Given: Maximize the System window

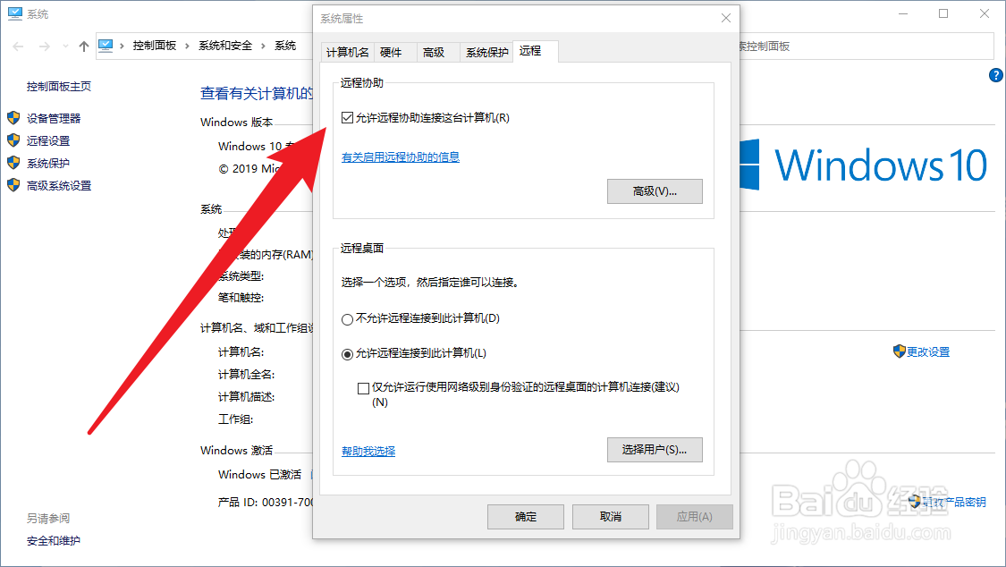Looking at the screenshot, I should (x=943, y=13).
